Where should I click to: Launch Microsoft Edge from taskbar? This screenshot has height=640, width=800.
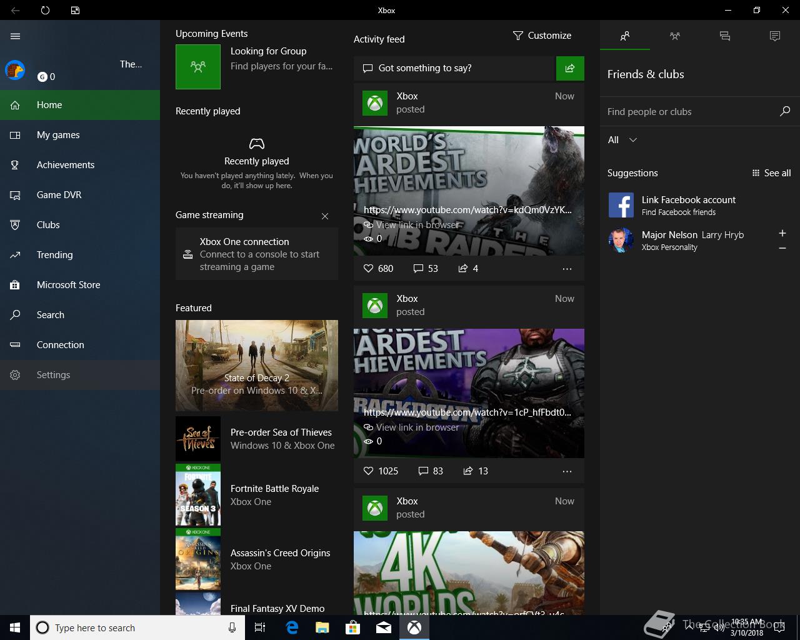click(x=292, y=627)
